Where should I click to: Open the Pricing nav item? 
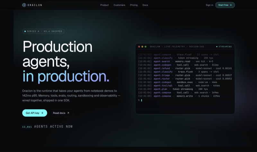pos(134,5)
